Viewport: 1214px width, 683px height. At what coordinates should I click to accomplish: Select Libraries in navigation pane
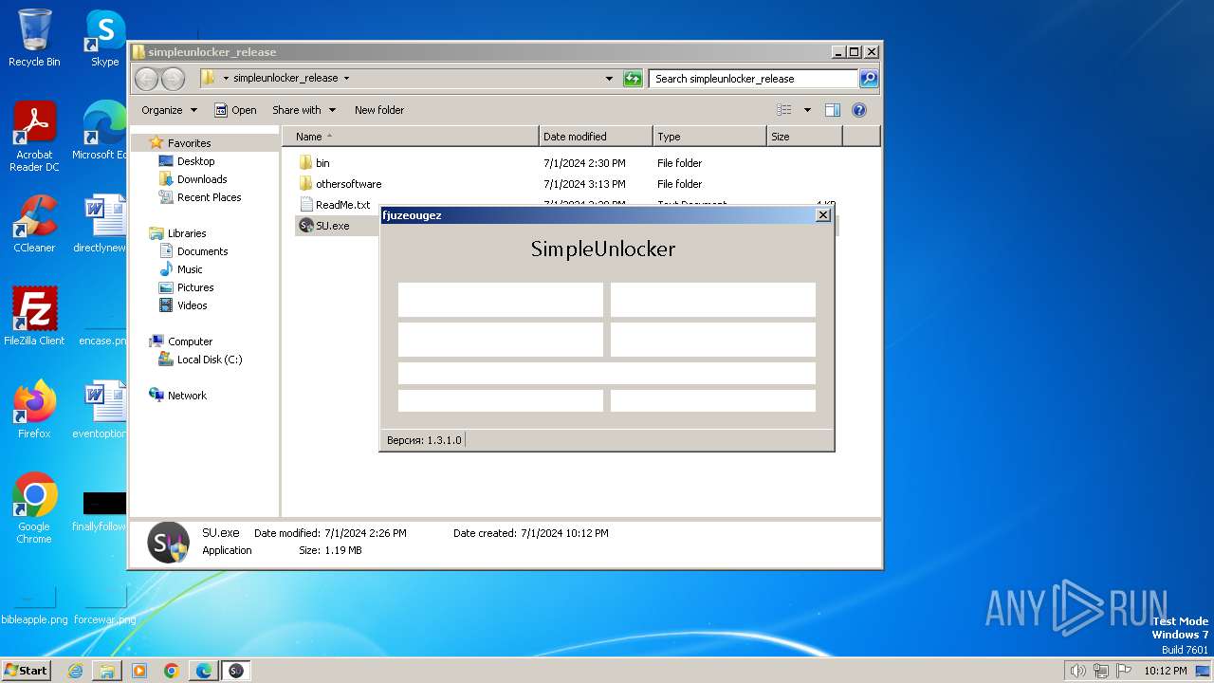click(x=187, y=233)
